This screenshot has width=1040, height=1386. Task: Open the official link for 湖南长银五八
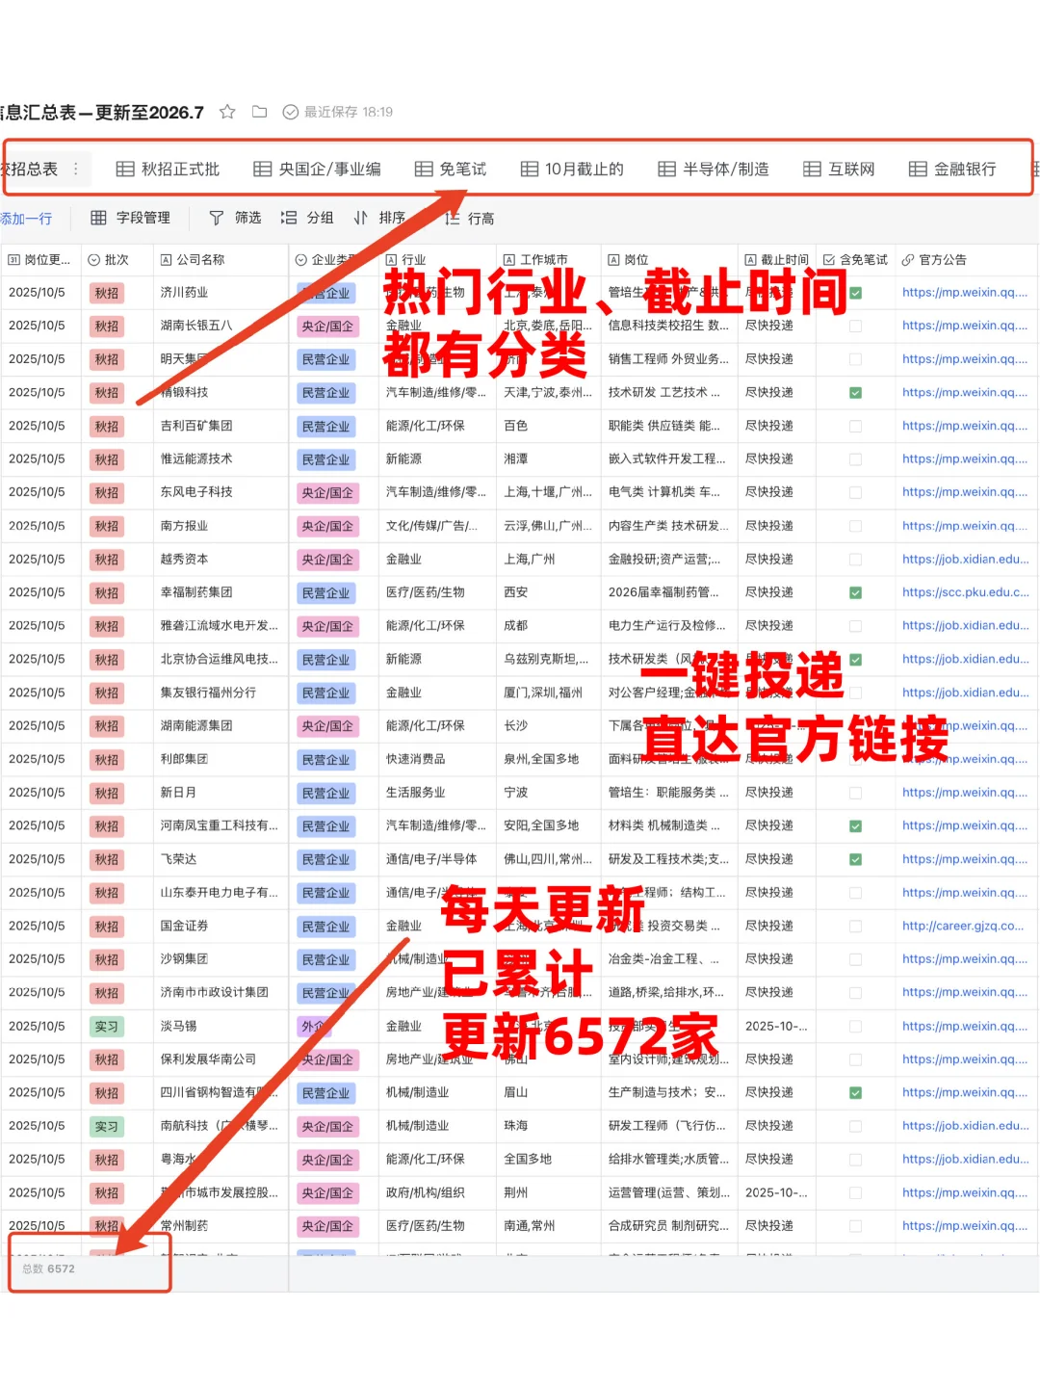(x=965, y=326)
